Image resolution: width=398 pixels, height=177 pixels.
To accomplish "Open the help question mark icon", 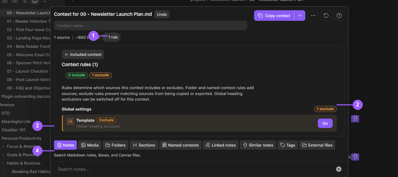I will click(339, 16).
